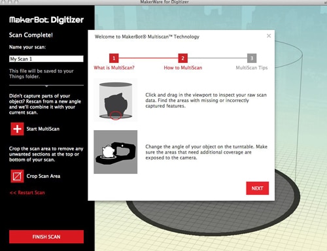This screenshot has width=327, height=251.
Task: Click the Crop Scan Area square icon
Action: click(17, 176)
